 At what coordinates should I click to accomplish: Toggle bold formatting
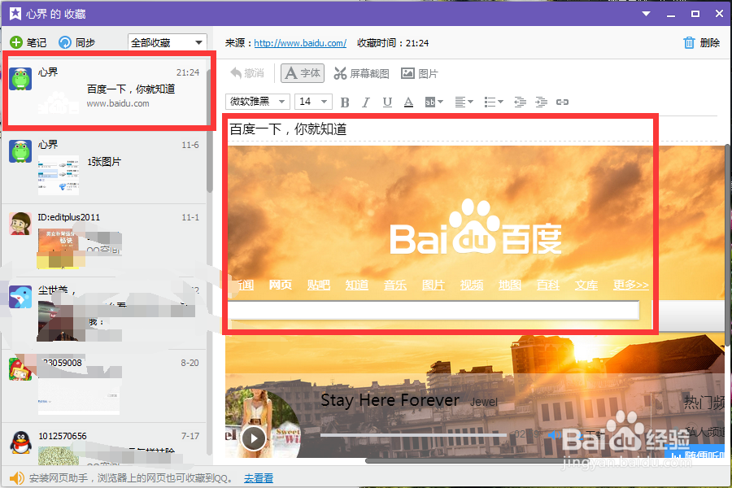point(344,102)
